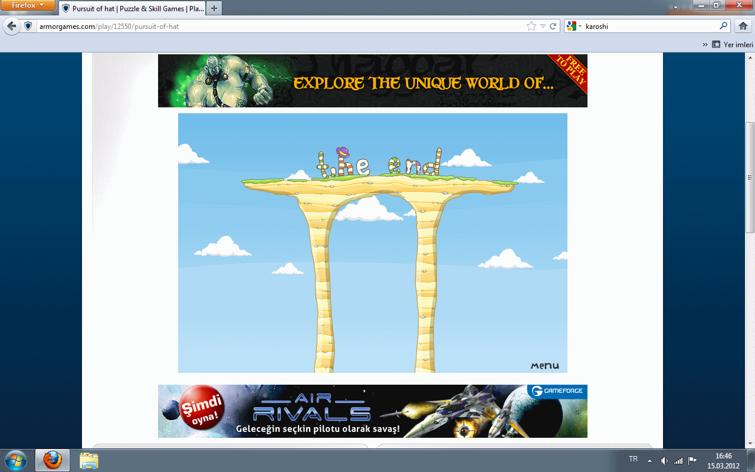
Task: Click the site identity shield icon in address bar
Action: click(x=28, y=27)
